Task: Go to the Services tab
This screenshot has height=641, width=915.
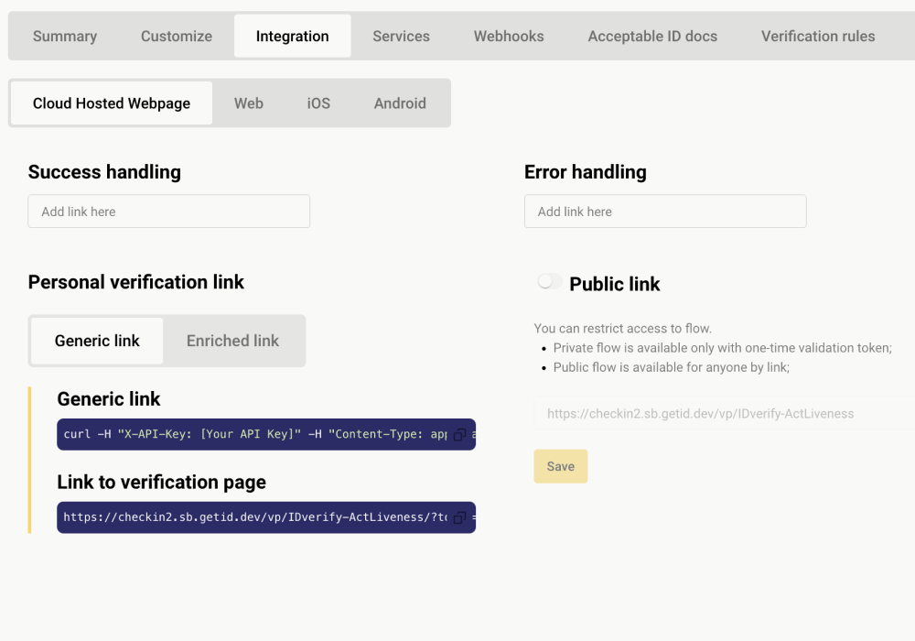Action: (401, 37)
